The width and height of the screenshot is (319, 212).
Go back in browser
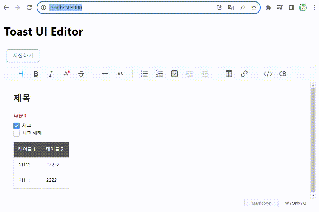pyautogui.click(x=6, y=8)
